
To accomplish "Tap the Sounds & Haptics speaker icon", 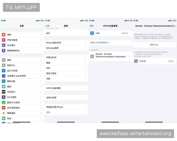I will [x=4, y=40].
